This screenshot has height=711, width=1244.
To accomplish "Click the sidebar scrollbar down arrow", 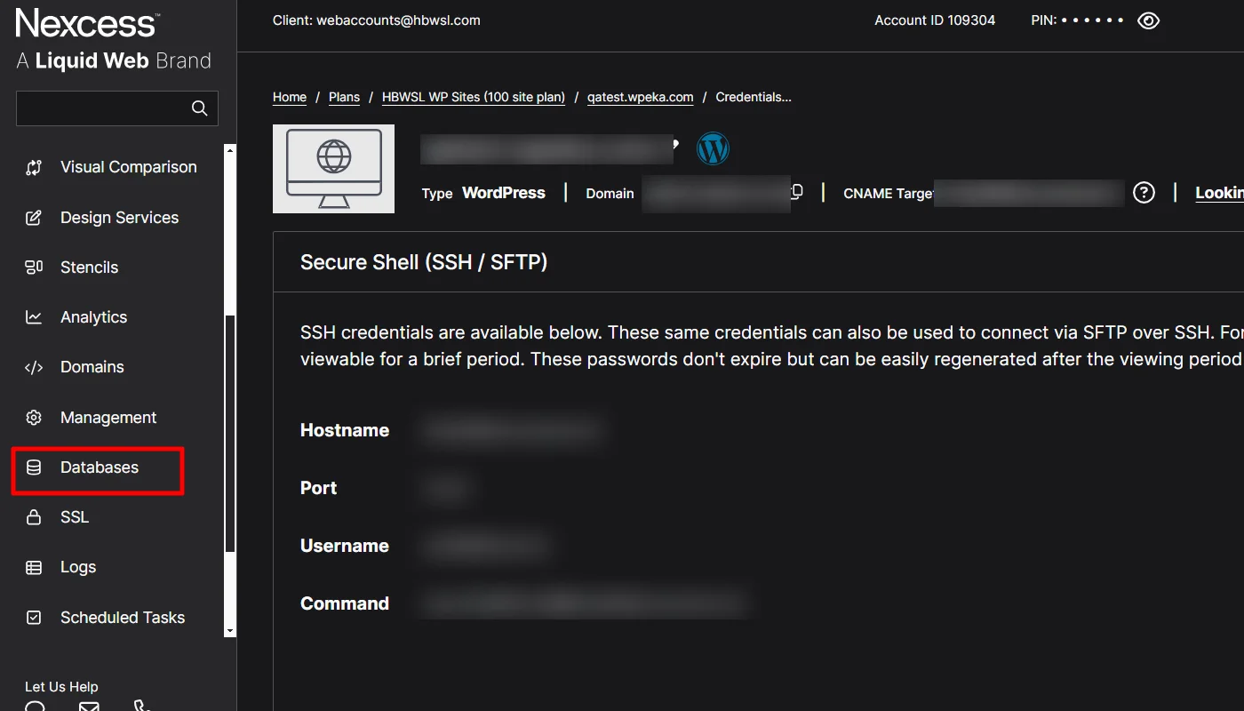I will 230,630.
